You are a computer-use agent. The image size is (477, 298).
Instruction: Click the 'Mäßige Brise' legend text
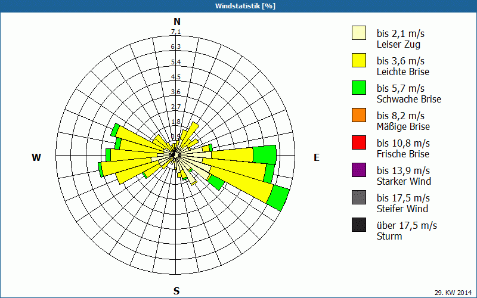coord(403,126)
